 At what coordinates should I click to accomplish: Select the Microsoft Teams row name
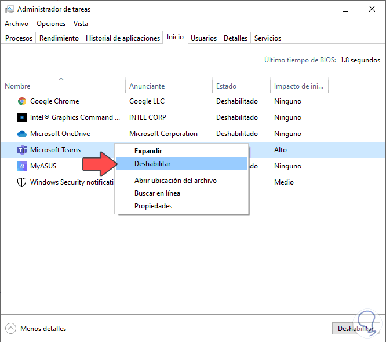pos(56,150)
